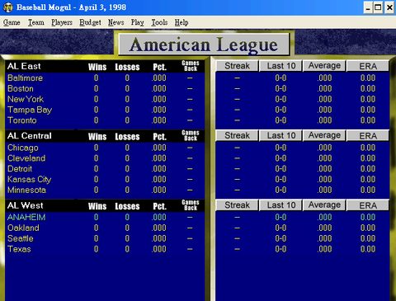396x301 pixels.
Task: Click Toronto's .000 Average value
Action: (x=324, y=120)
